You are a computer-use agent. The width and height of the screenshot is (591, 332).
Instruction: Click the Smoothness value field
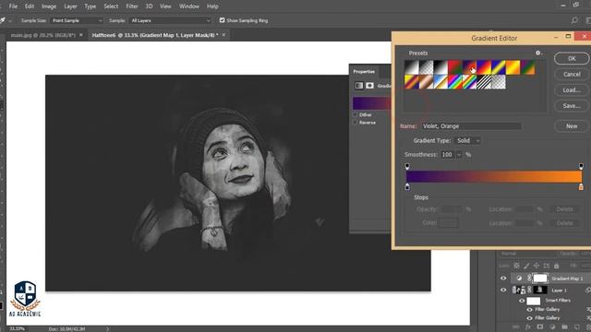pyautogui.click(x=447, y=155)
